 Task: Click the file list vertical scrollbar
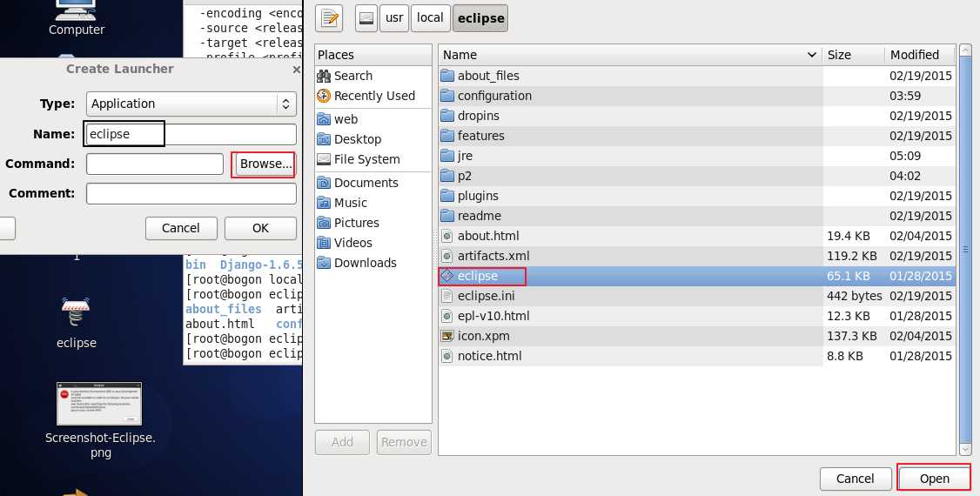(965, 250)
